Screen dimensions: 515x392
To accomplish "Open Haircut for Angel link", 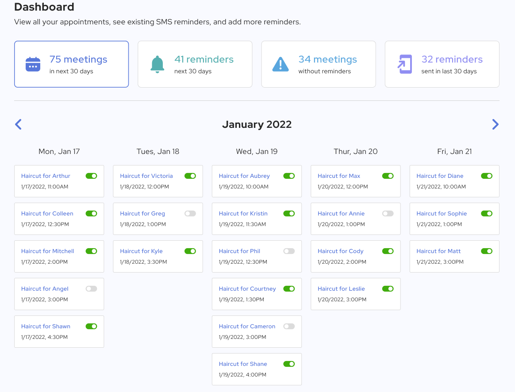I will point(45,289).
